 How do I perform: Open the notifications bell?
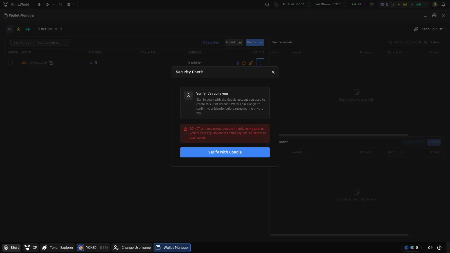(443, 4)
